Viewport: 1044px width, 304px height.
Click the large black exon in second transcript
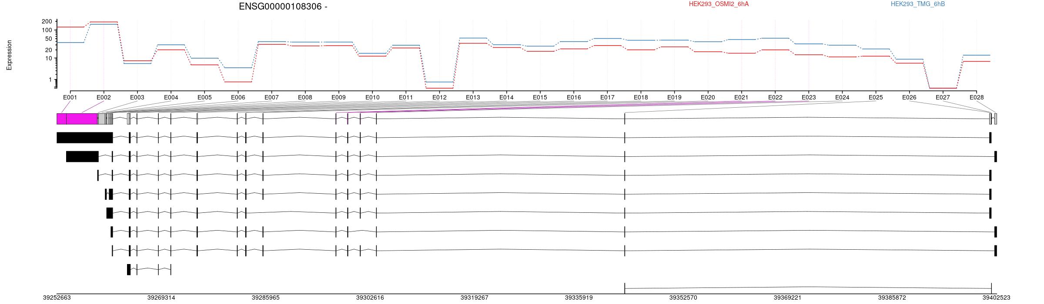(x=82, y=157)
